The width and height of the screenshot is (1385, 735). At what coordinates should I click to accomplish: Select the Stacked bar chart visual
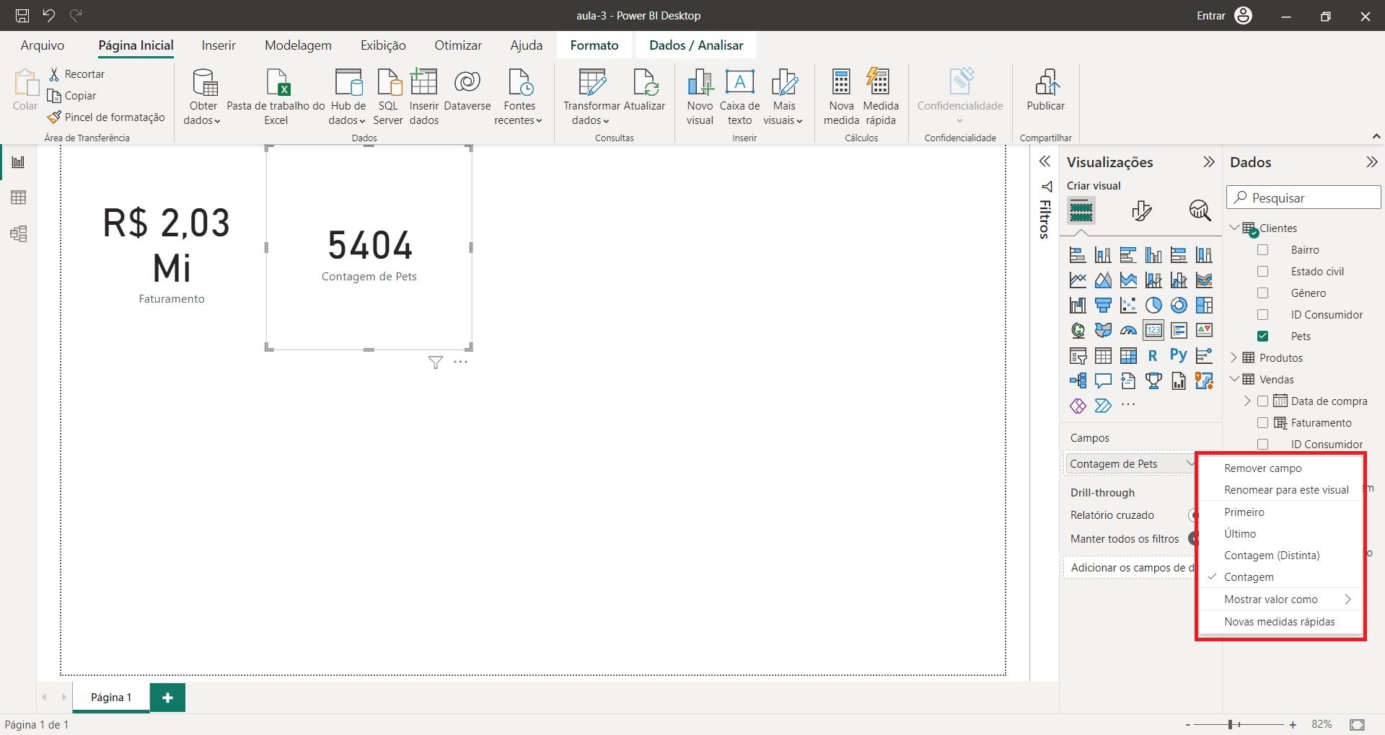coord(1078,254)
